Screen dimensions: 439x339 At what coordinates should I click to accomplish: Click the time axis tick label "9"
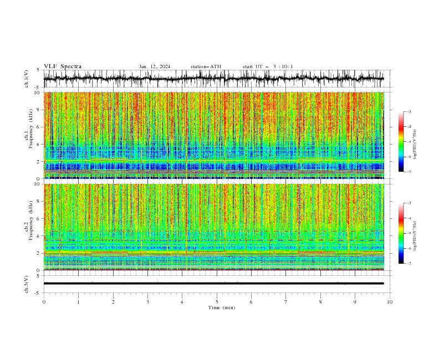(355, 302)
